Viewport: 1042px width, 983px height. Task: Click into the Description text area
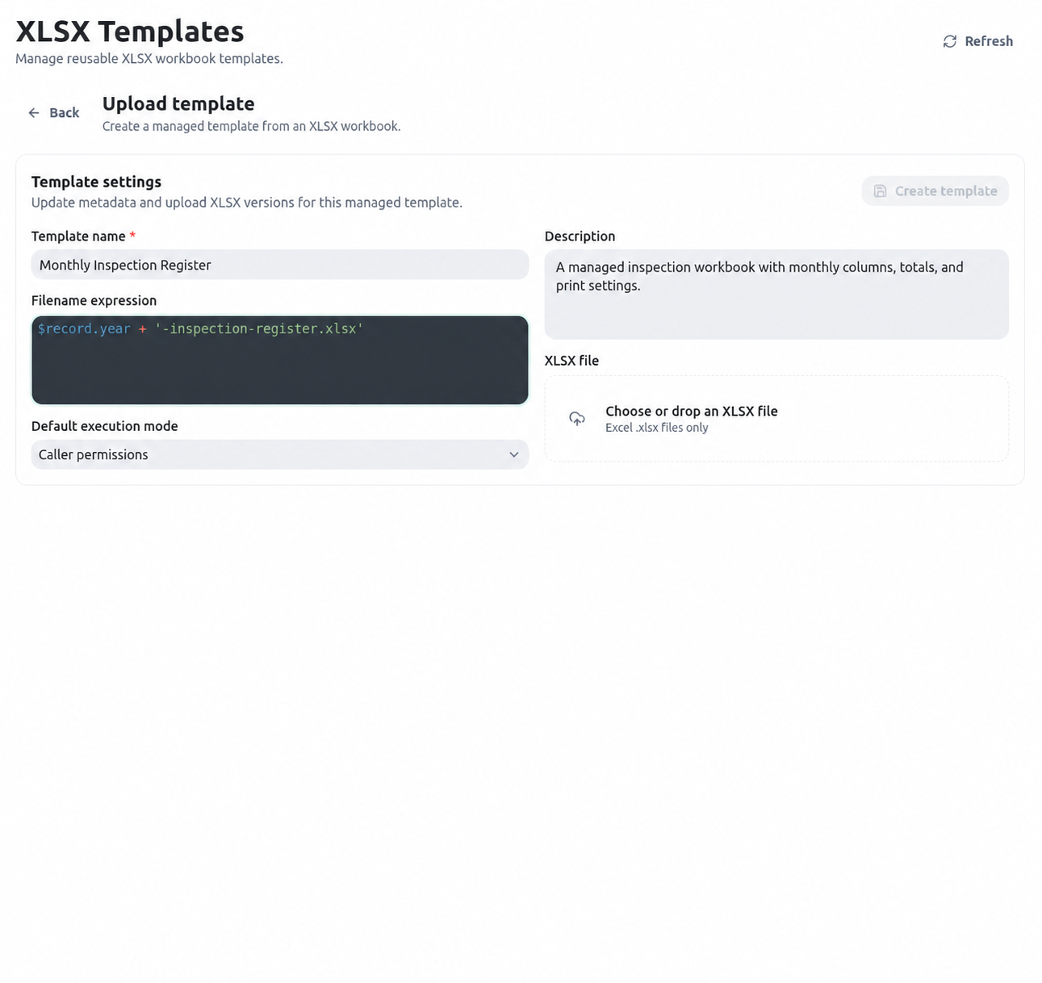coord(776,294)
